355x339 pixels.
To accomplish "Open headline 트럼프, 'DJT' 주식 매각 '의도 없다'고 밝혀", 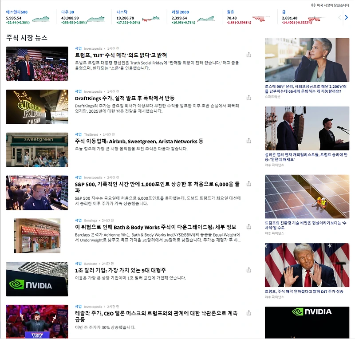I will [121, 55].
